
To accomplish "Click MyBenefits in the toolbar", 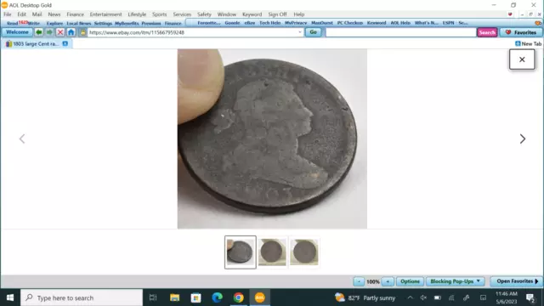I will pos(127,23).
